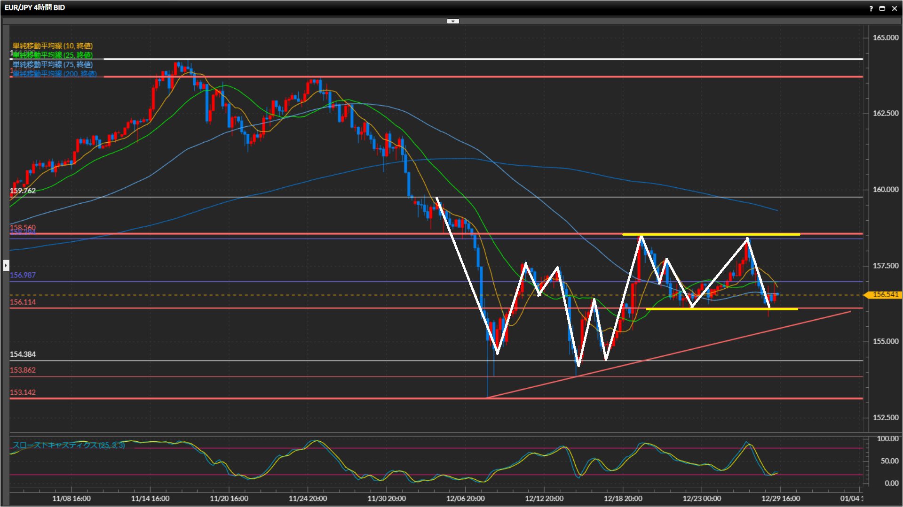Click the help question mark icon
Screen dimensions: 903x507
tap(871, 8)
